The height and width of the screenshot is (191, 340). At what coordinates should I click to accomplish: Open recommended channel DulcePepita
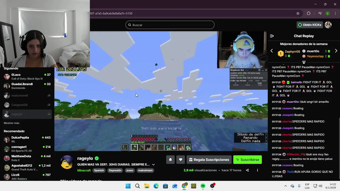point(27,140)
